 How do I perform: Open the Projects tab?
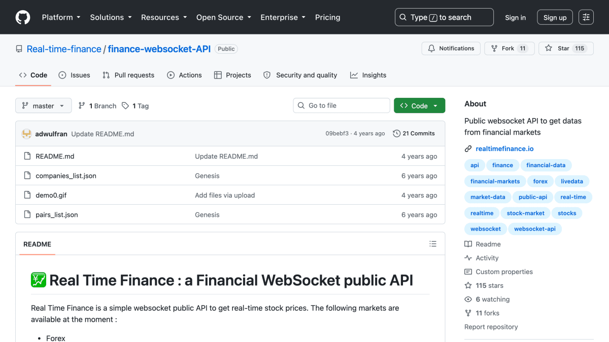point(232,75)
